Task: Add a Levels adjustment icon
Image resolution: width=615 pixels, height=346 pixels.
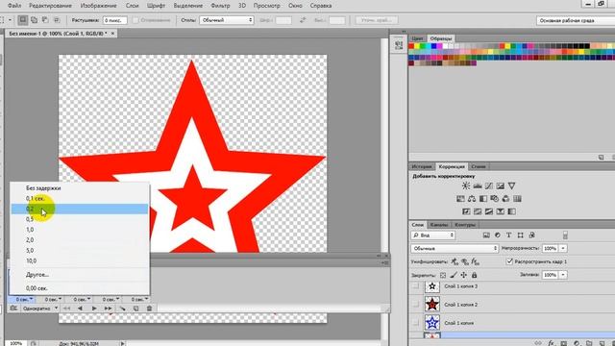Action: pyautogui.click(x=478, y=185)
